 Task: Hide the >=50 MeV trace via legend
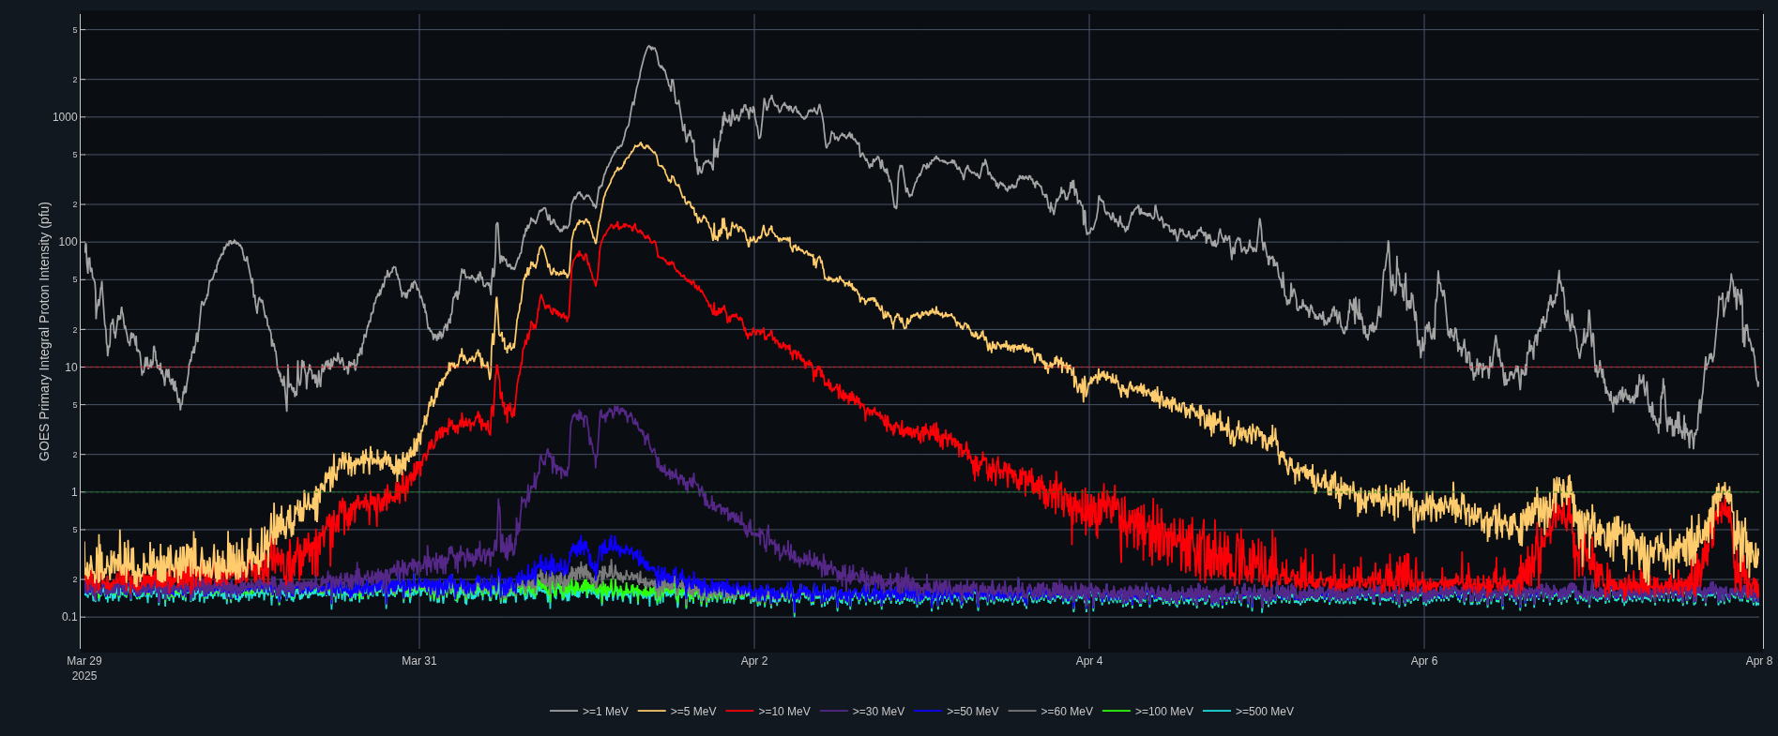coord(957,712)
